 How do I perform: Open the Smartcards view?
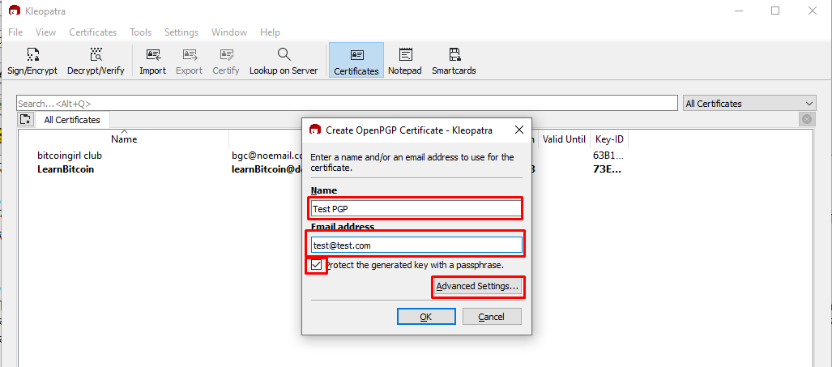(454, 61)
